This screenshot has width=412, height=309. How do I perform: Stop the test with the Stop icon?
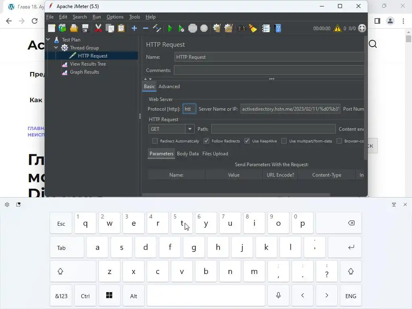click(x=193, y=28)
